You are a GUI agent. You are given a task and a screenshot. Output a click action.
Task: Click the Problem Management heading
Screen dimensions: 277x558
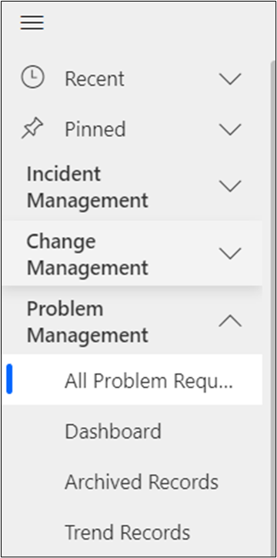click(88, 322)
